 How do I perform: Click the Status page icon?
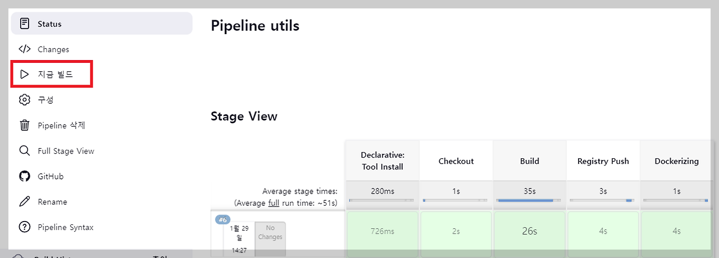point(24,24)
